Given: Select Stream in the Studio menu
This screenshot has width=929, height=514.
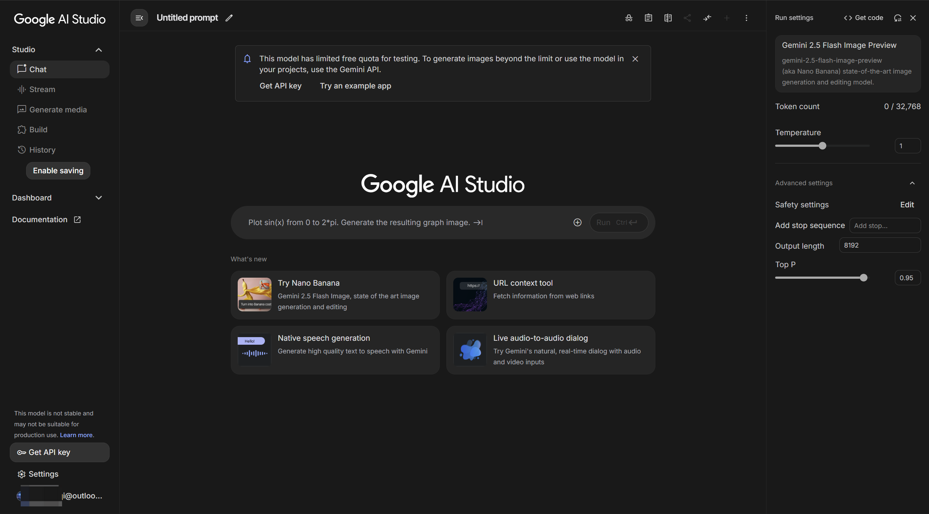Looking at the screenshot, I should click(x=42, y=90).
